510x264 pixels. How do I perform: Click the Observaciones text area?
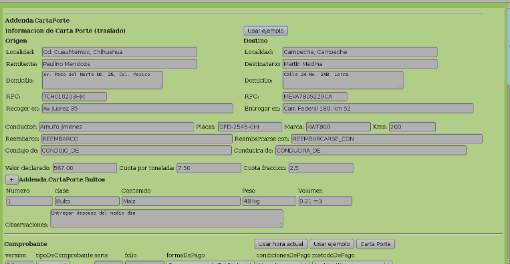coord(166,219)
